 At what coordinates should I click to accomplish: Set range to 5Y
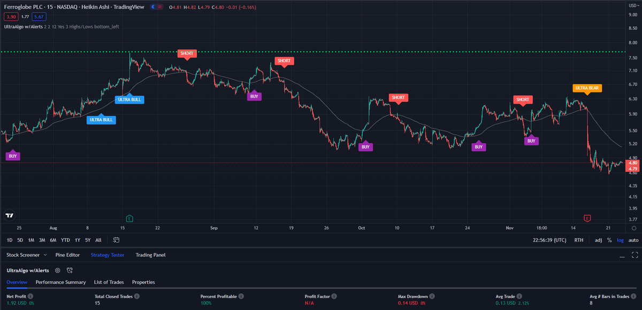tap(88, 240)
